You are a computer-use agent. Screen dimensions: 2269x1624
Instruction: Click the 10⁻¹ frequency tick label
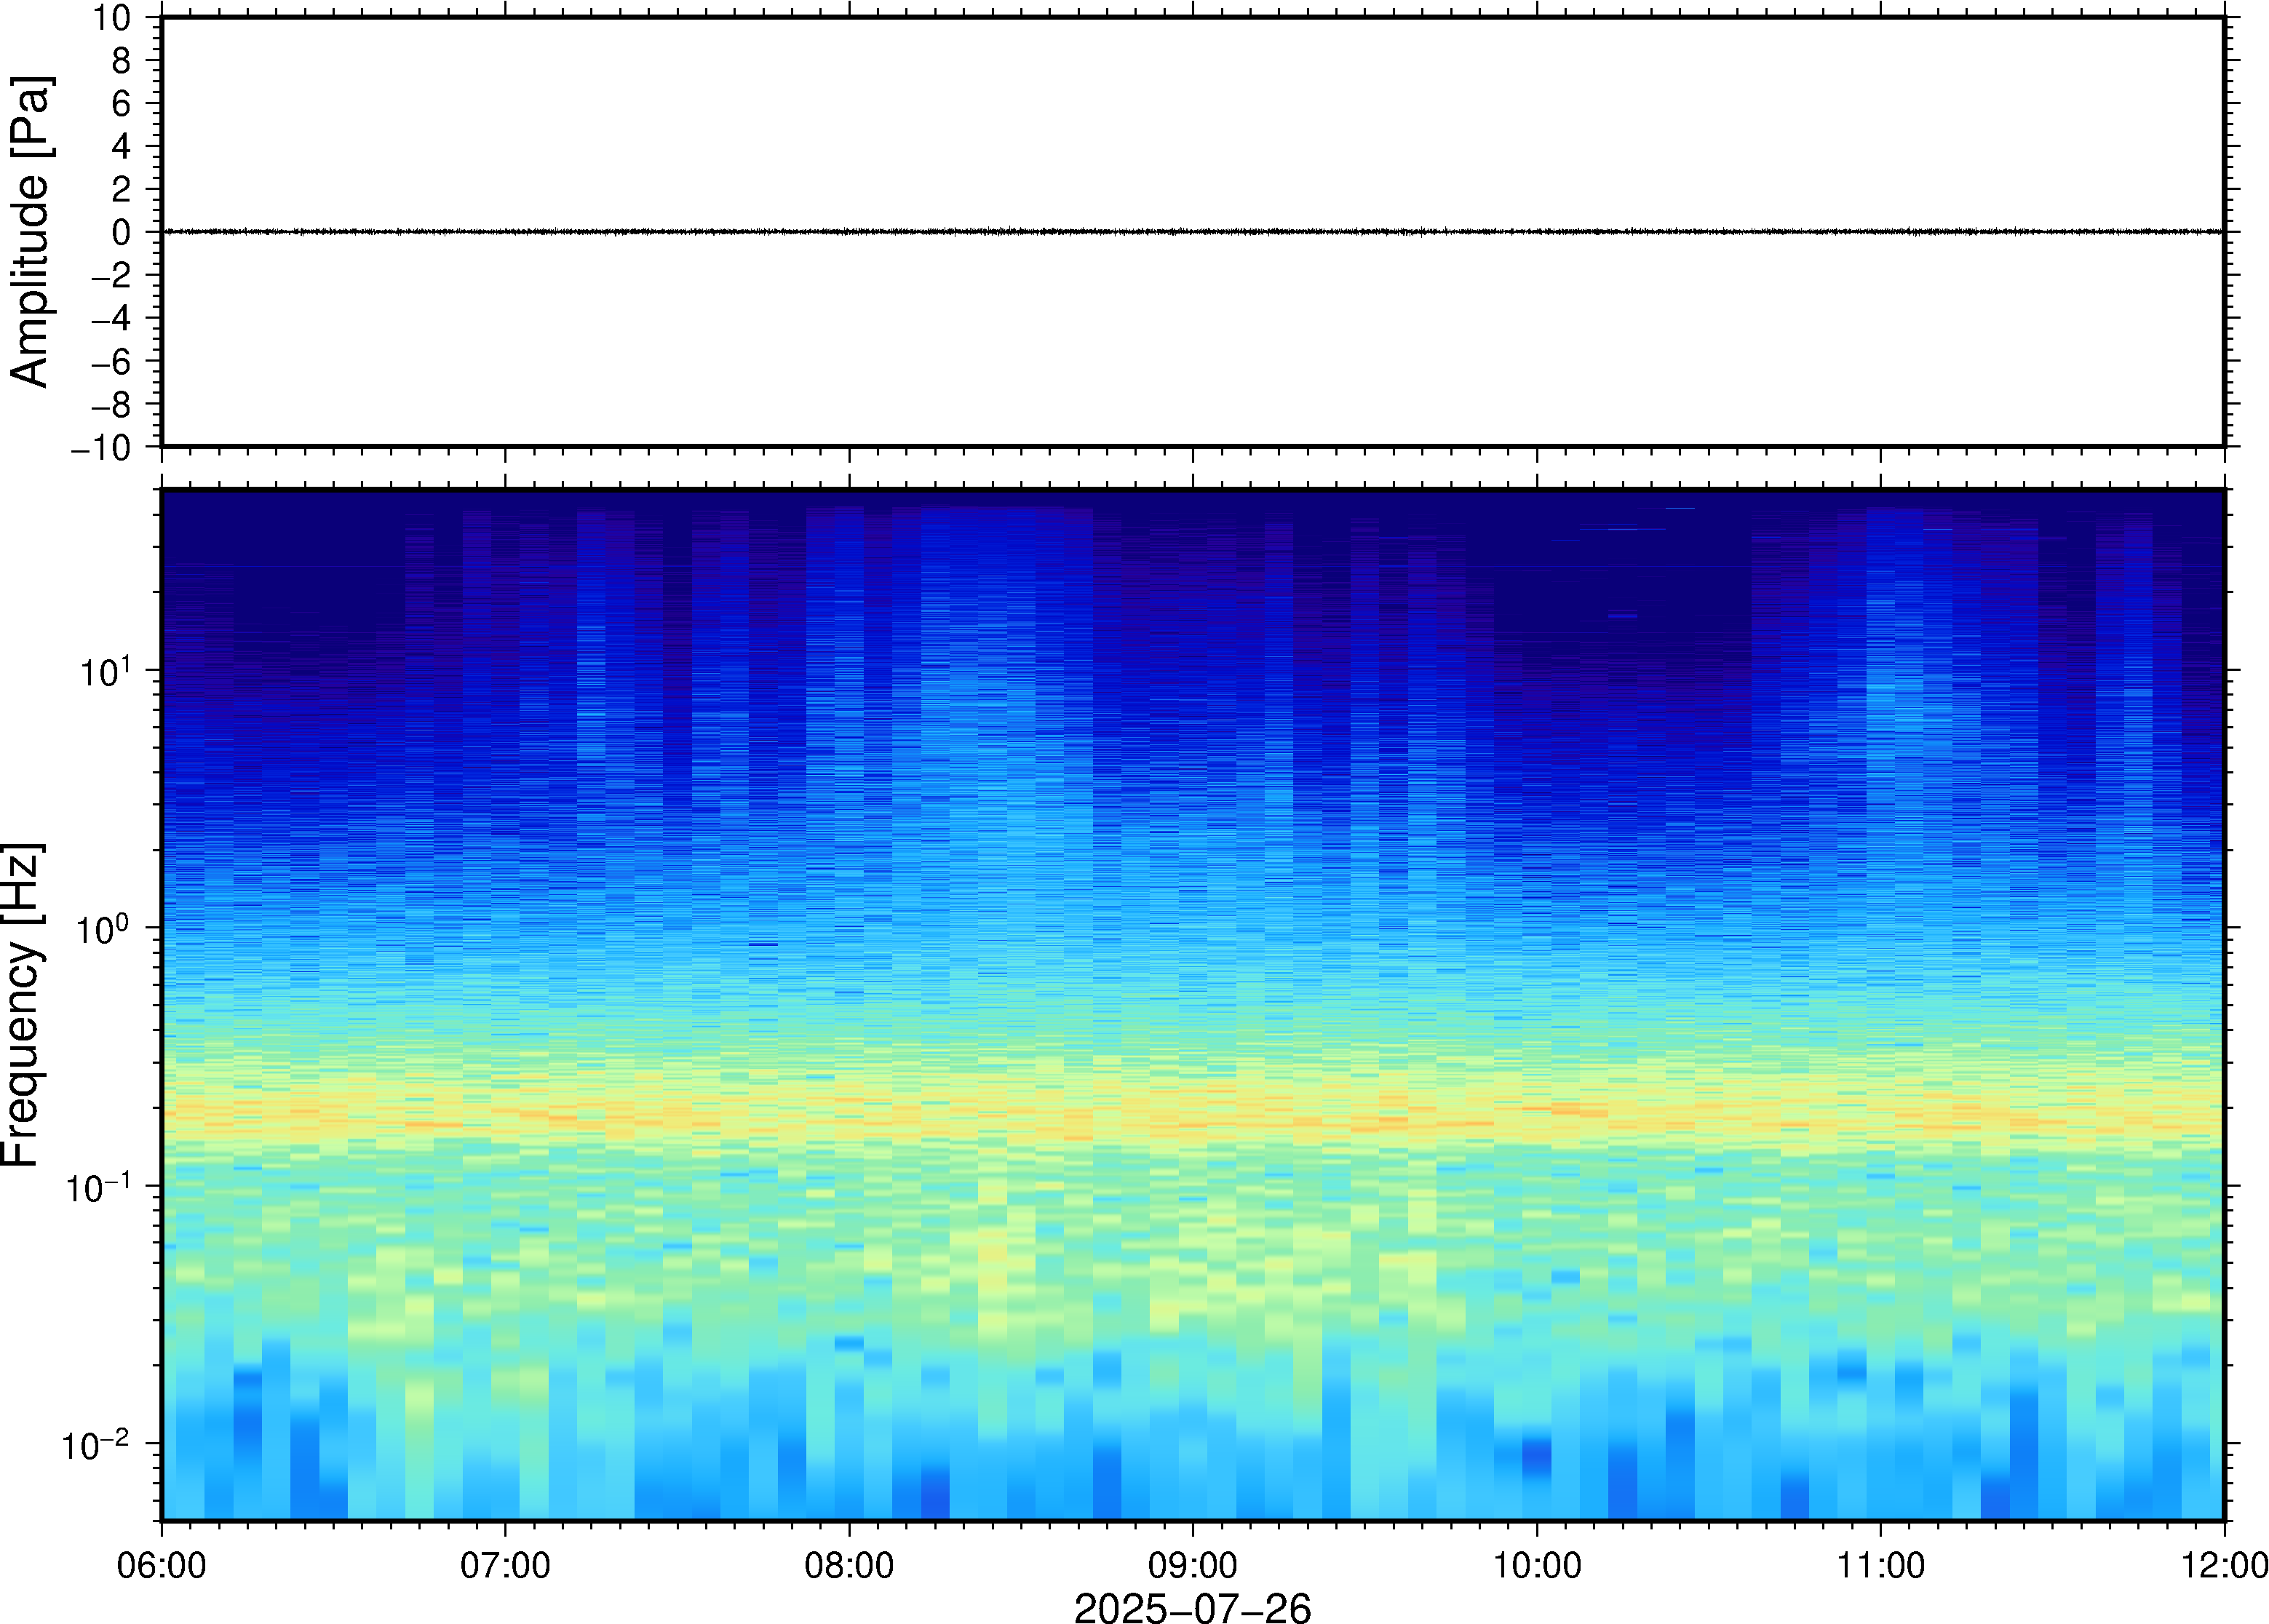tap(99, 1185)
